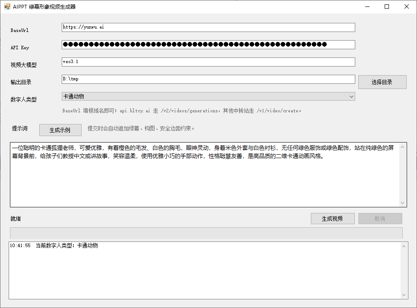
Task: Click into the BaseUrl input field
Action: pyautogui.click(x=208, y=27)
